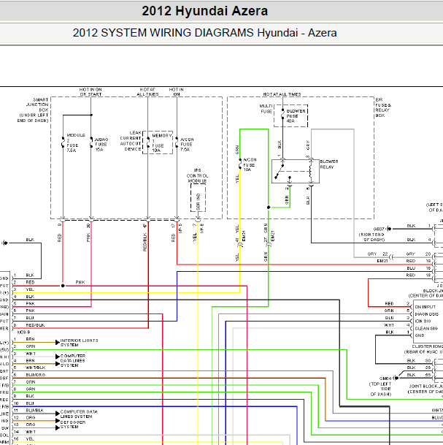Click "COMPUTER DATA LINES SYSTEM" beside the WHT/BRN wires
The height and width of the screenshot is (445, 443).
[x=72, y=360]
